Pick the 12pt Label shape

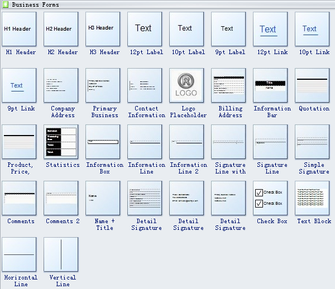(145, 29)
